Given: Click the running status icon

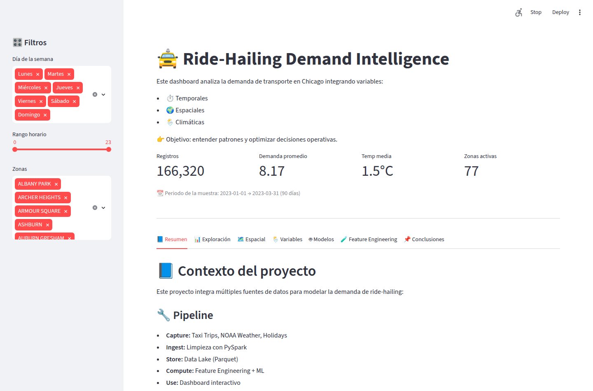Looking at the screenshot, I should pyautogui.click(x=519, y=12).
